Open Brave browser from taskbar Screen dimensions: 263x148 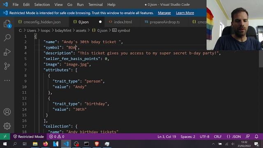coord(97,144)
